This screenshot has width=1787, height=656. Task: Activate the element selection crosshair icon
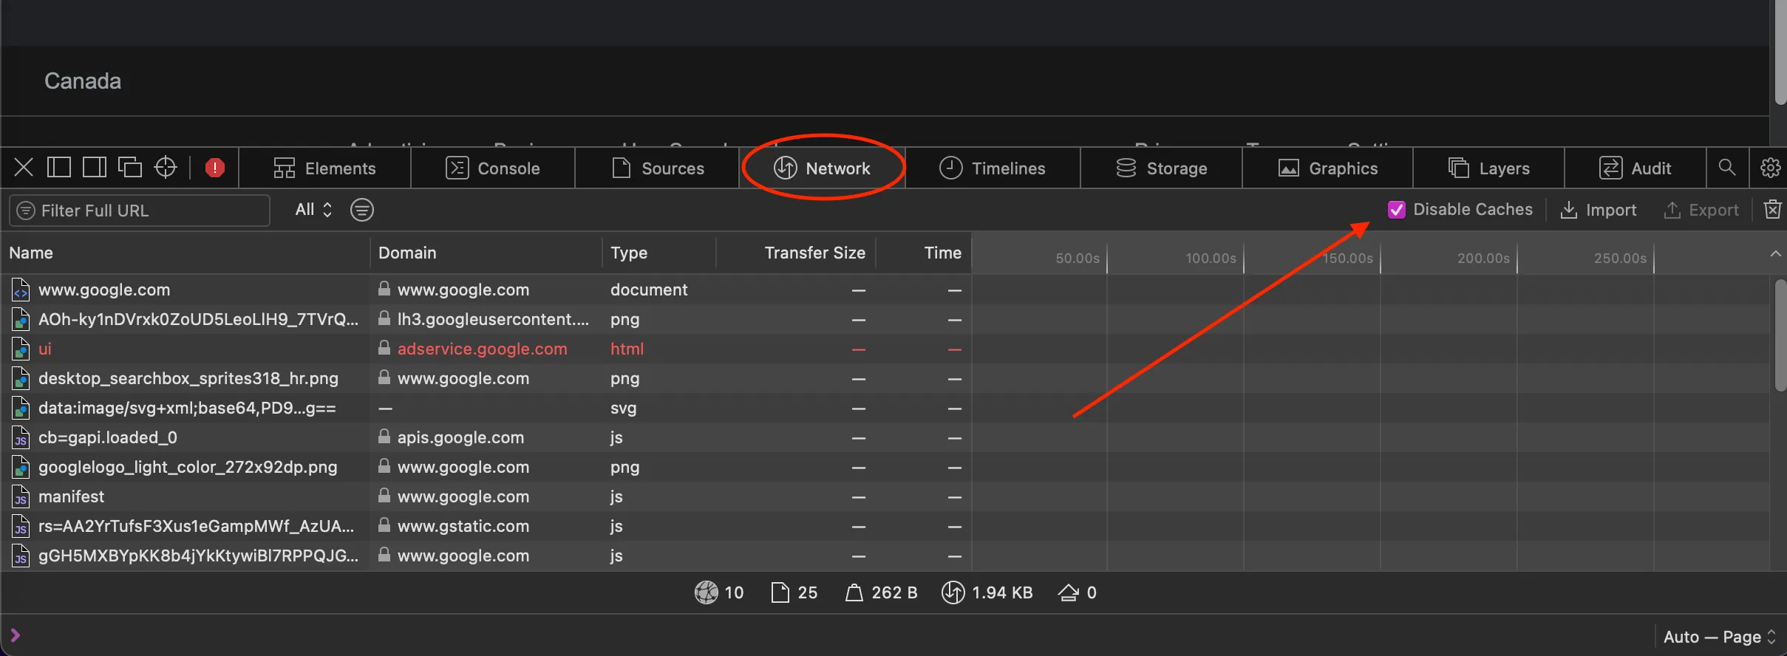pyautogui.click(x=166, y=168)
